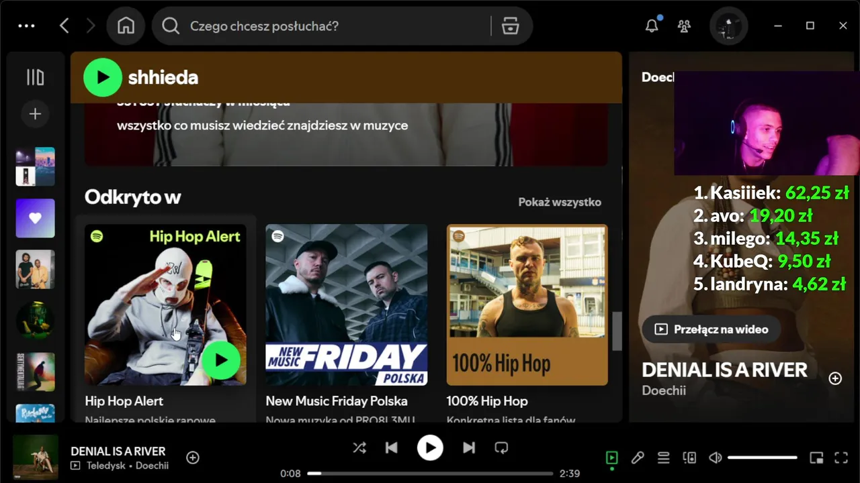Play Hip Hop Alert with green play button

(x=220, y=360)
